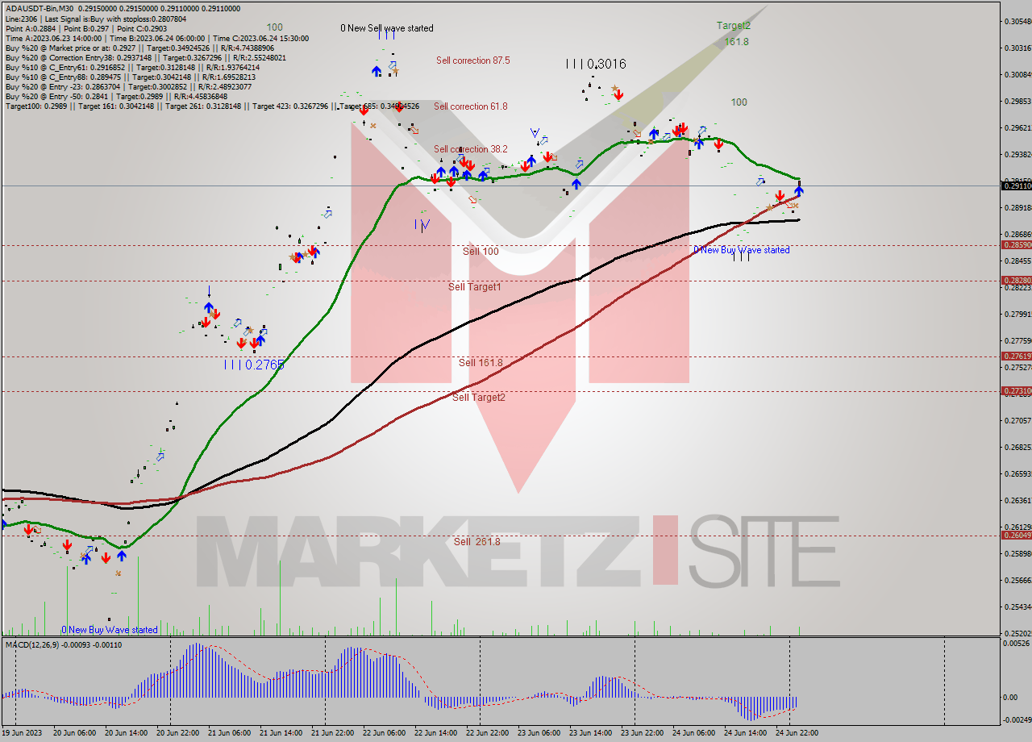Select the Target100: 0.2989 targets line

click(x=212, y=106)
